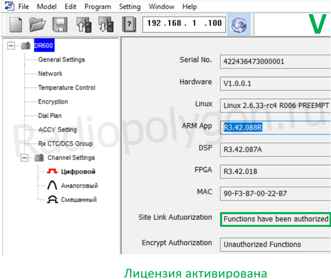The width and height of the screenshot is (331, 279).
Task: Select Temperature Control tree item
Action: [66, 88]
